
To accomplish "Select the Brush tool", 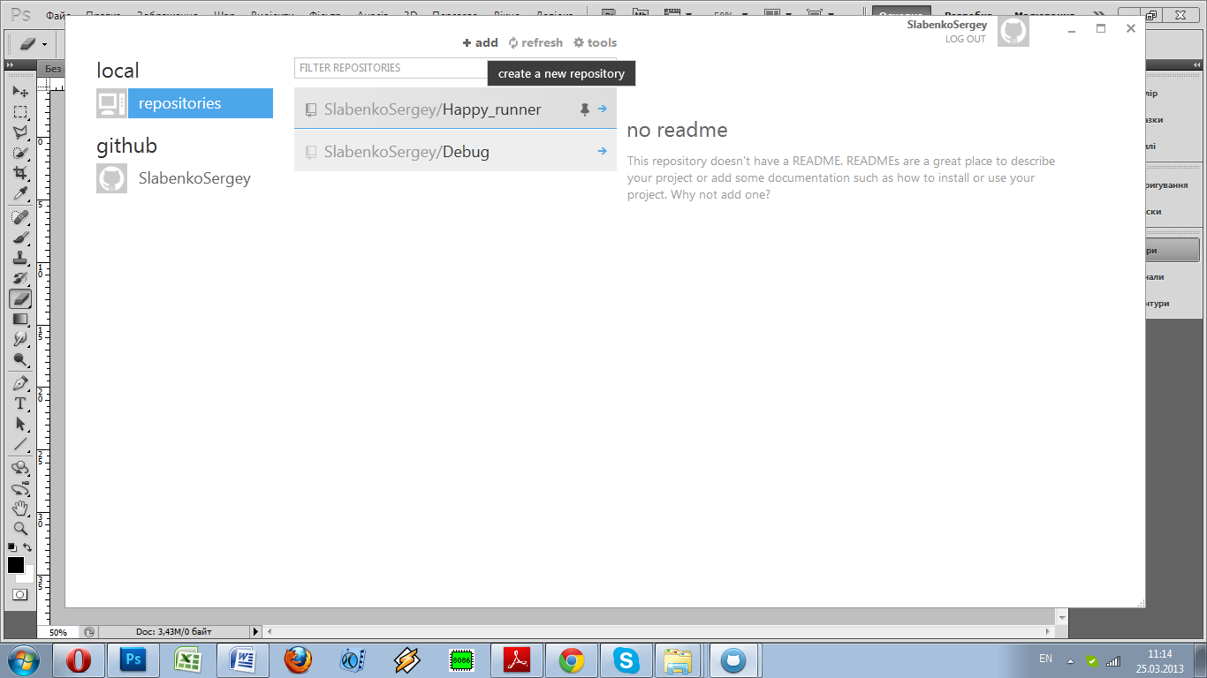I will click(20, 237).
